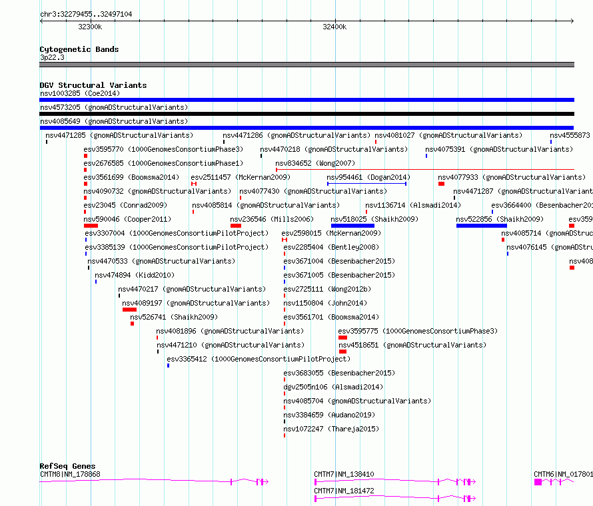This screenshot has width=593, height=506.
Task: Click esv2285404 (Bentley2008) label
Action: [331, 247]
